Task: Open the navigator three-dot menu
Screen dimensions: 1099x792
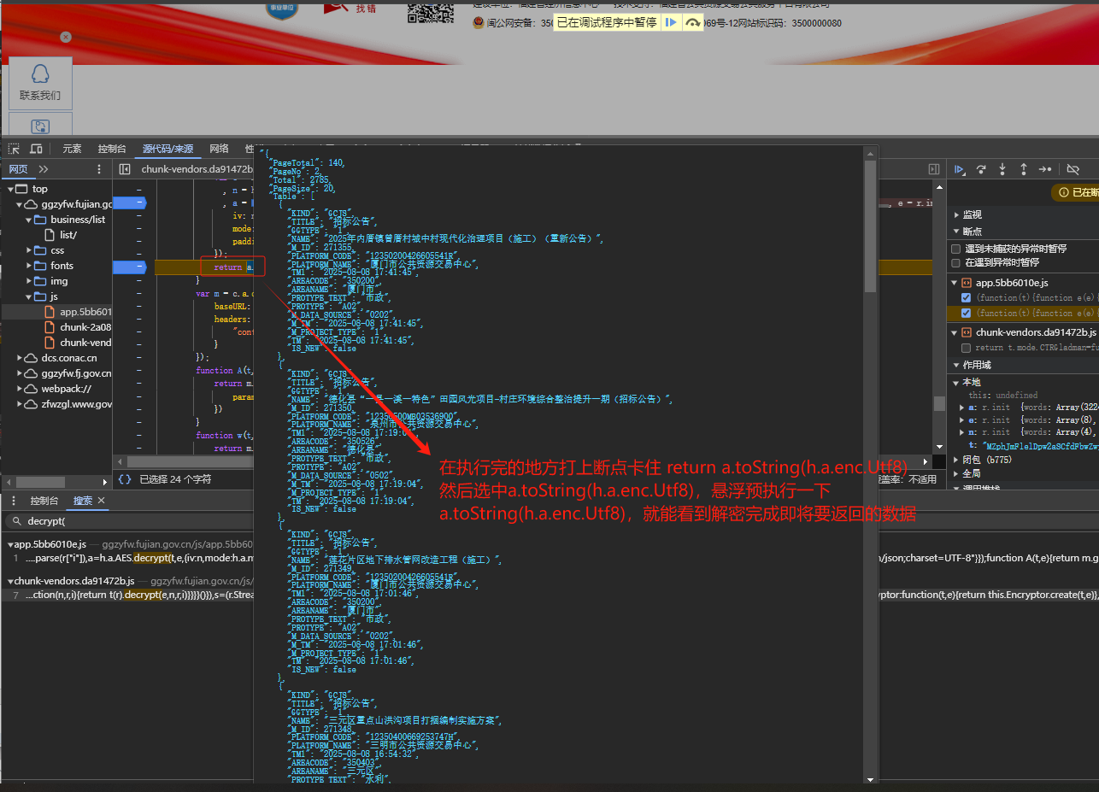Action: point(99,169)
